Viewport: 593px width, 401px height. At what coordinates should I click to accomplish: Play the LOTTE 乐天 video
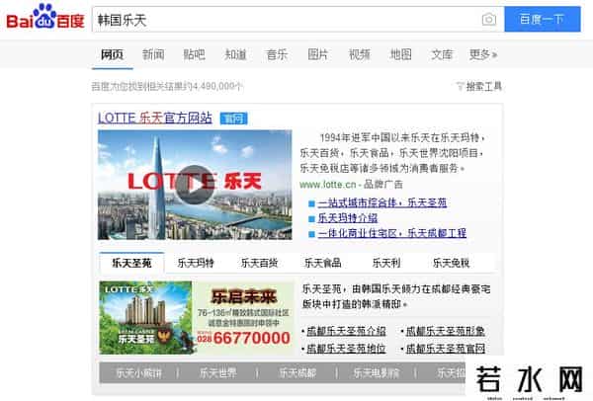(195, 185)
